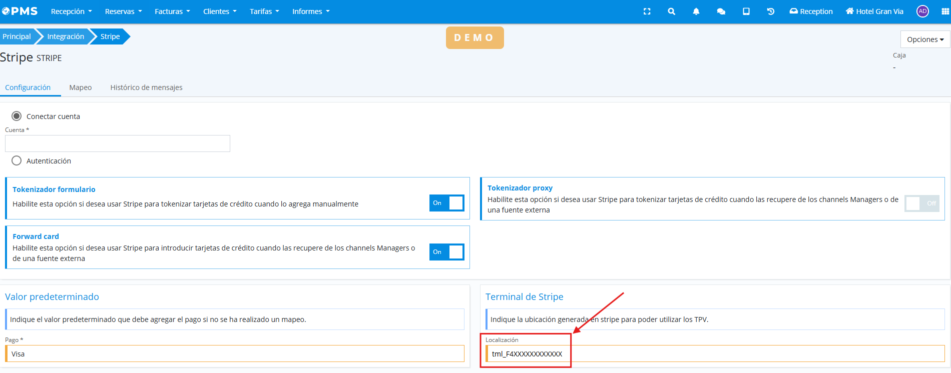Screen dimensions: 951x373
Task: Click the tablet device icon
Action: coord(746,11)
